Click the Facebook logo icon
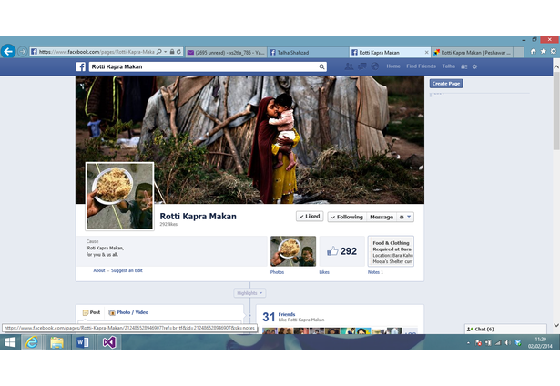This screenshot has width=560, height=386. pos(81,66)
